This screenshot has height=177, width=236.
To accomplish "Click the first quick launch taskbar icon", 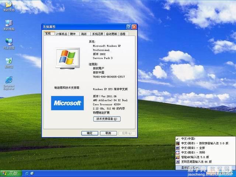I will tap(27, 173).
